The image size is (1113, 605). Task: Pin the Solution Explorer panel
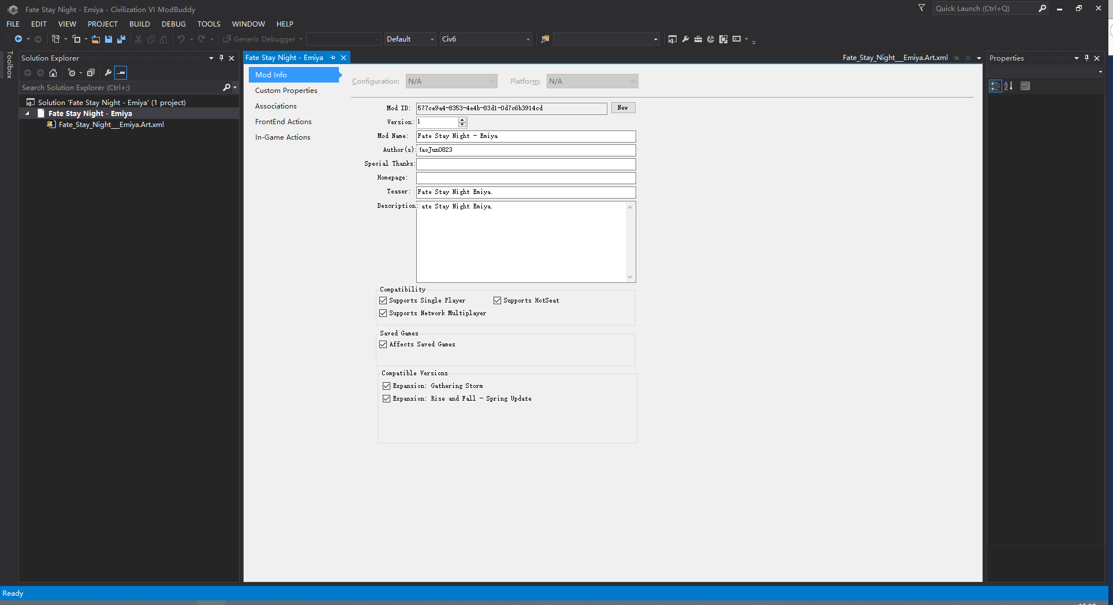coord(221,58)
